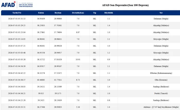This screenshot has height=110, width=180.
Task: Click longitude value 37.81028
Action: click(x=58, y=59)
